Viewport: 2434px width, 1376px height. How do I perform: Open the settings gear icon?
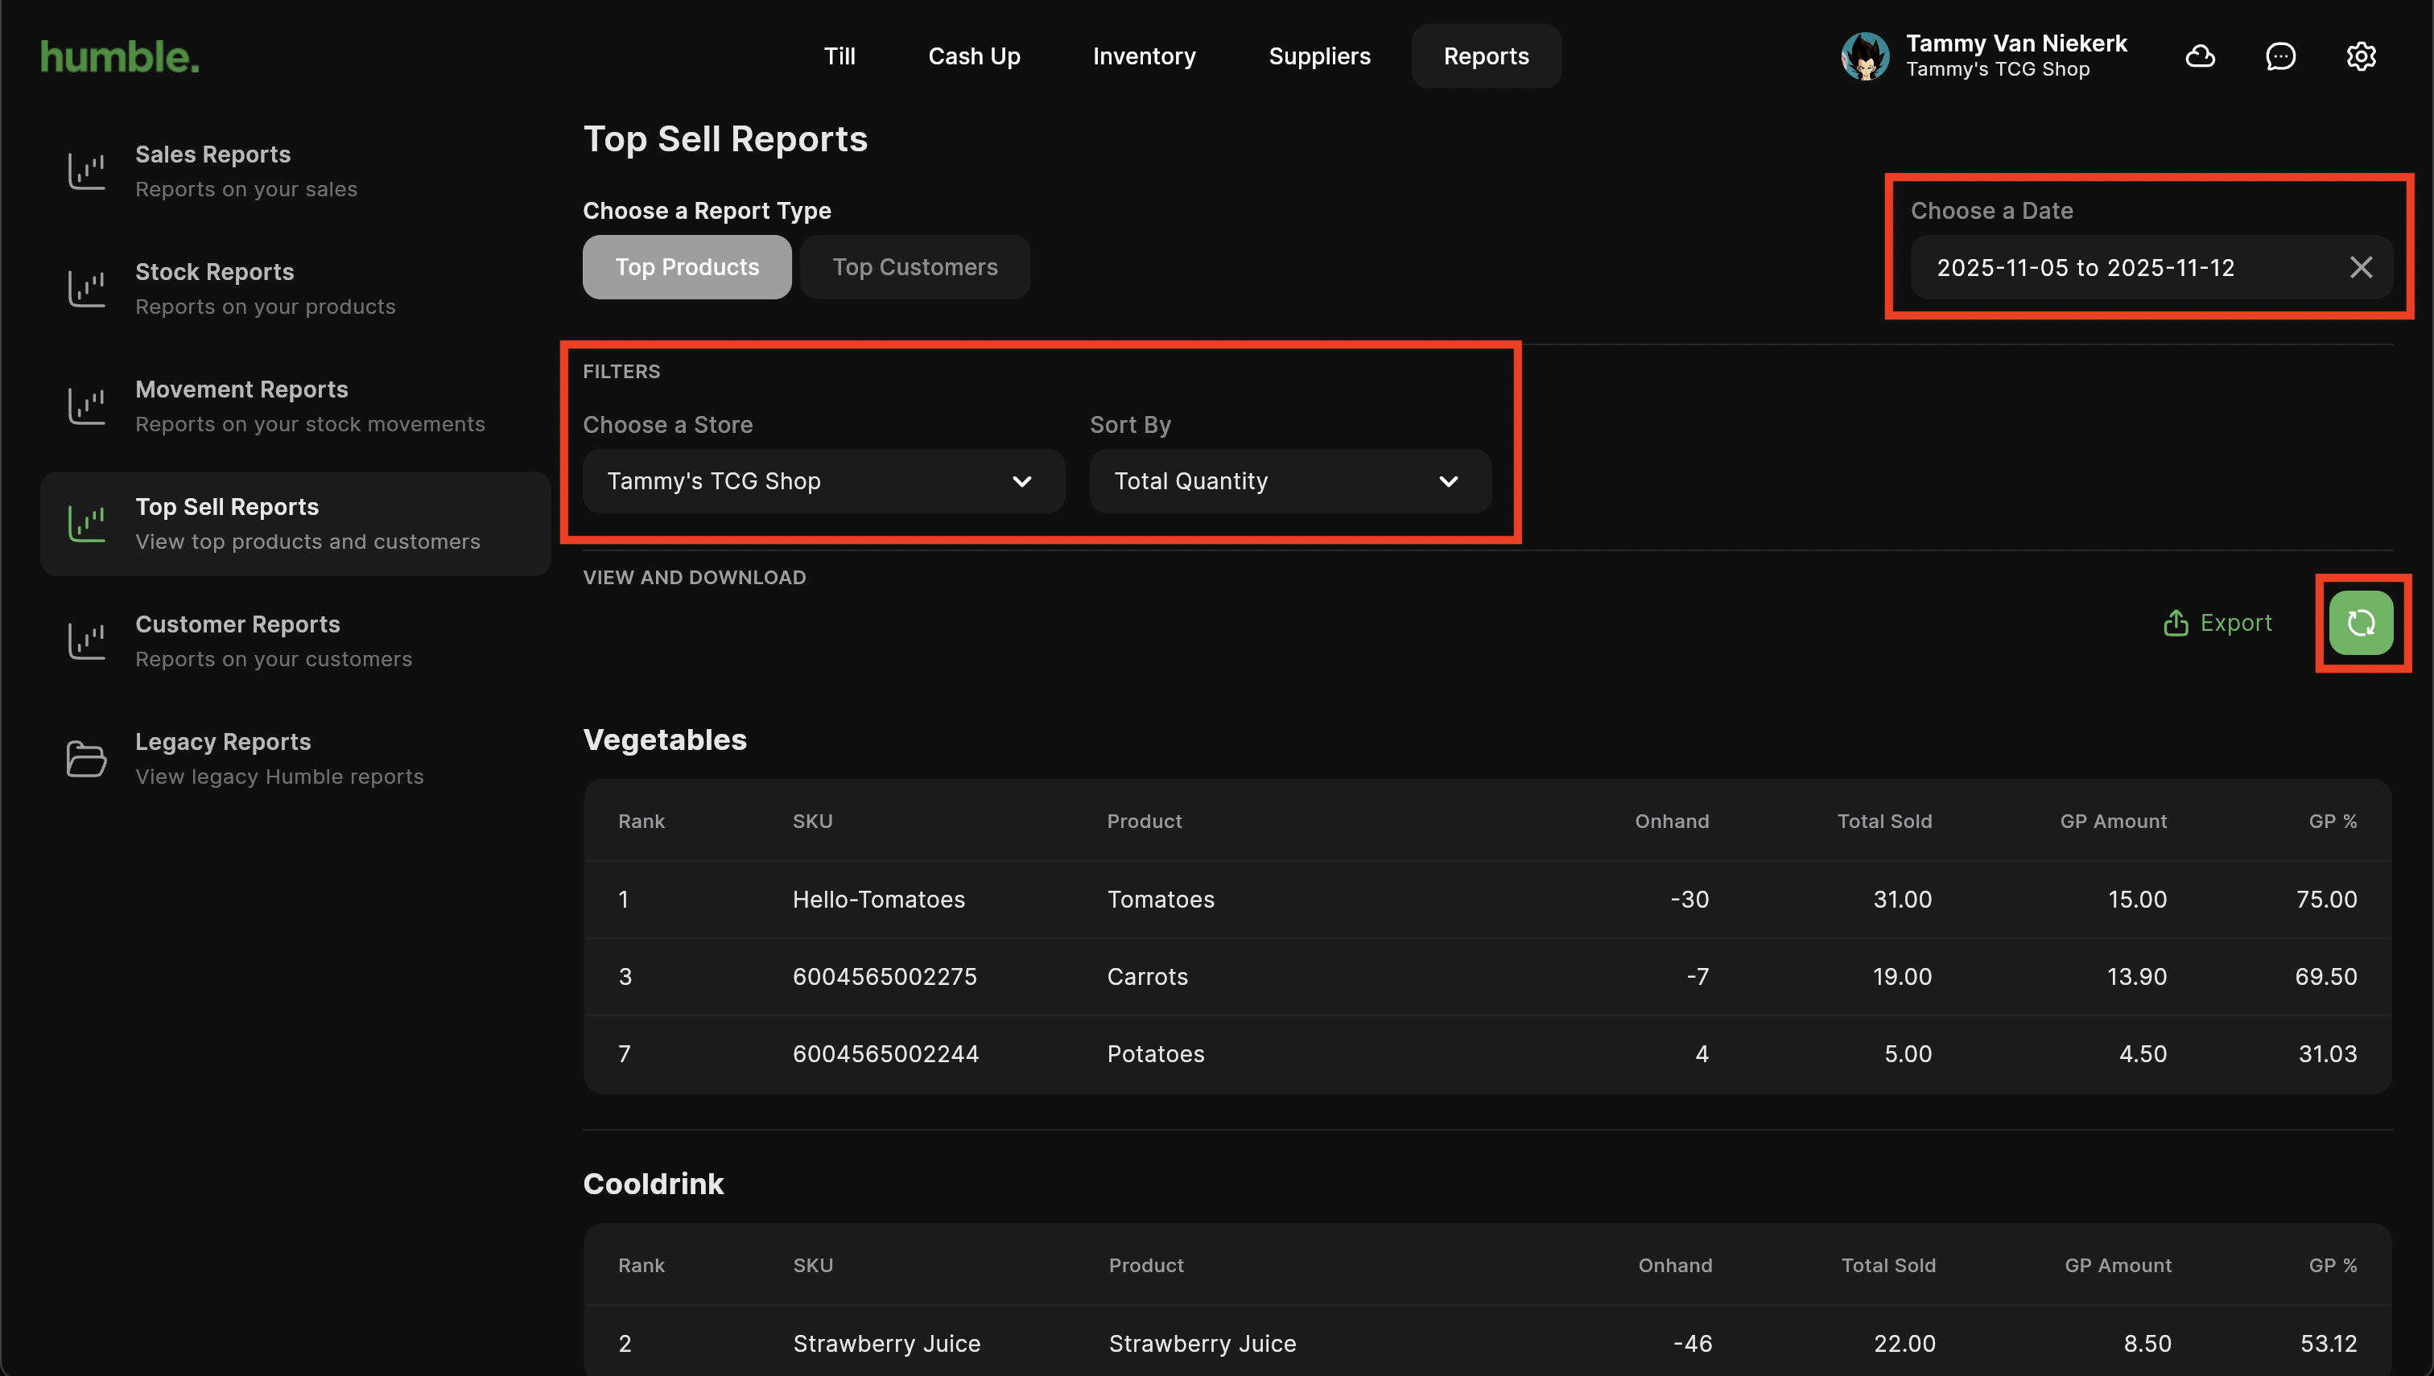coord(2360,56)
